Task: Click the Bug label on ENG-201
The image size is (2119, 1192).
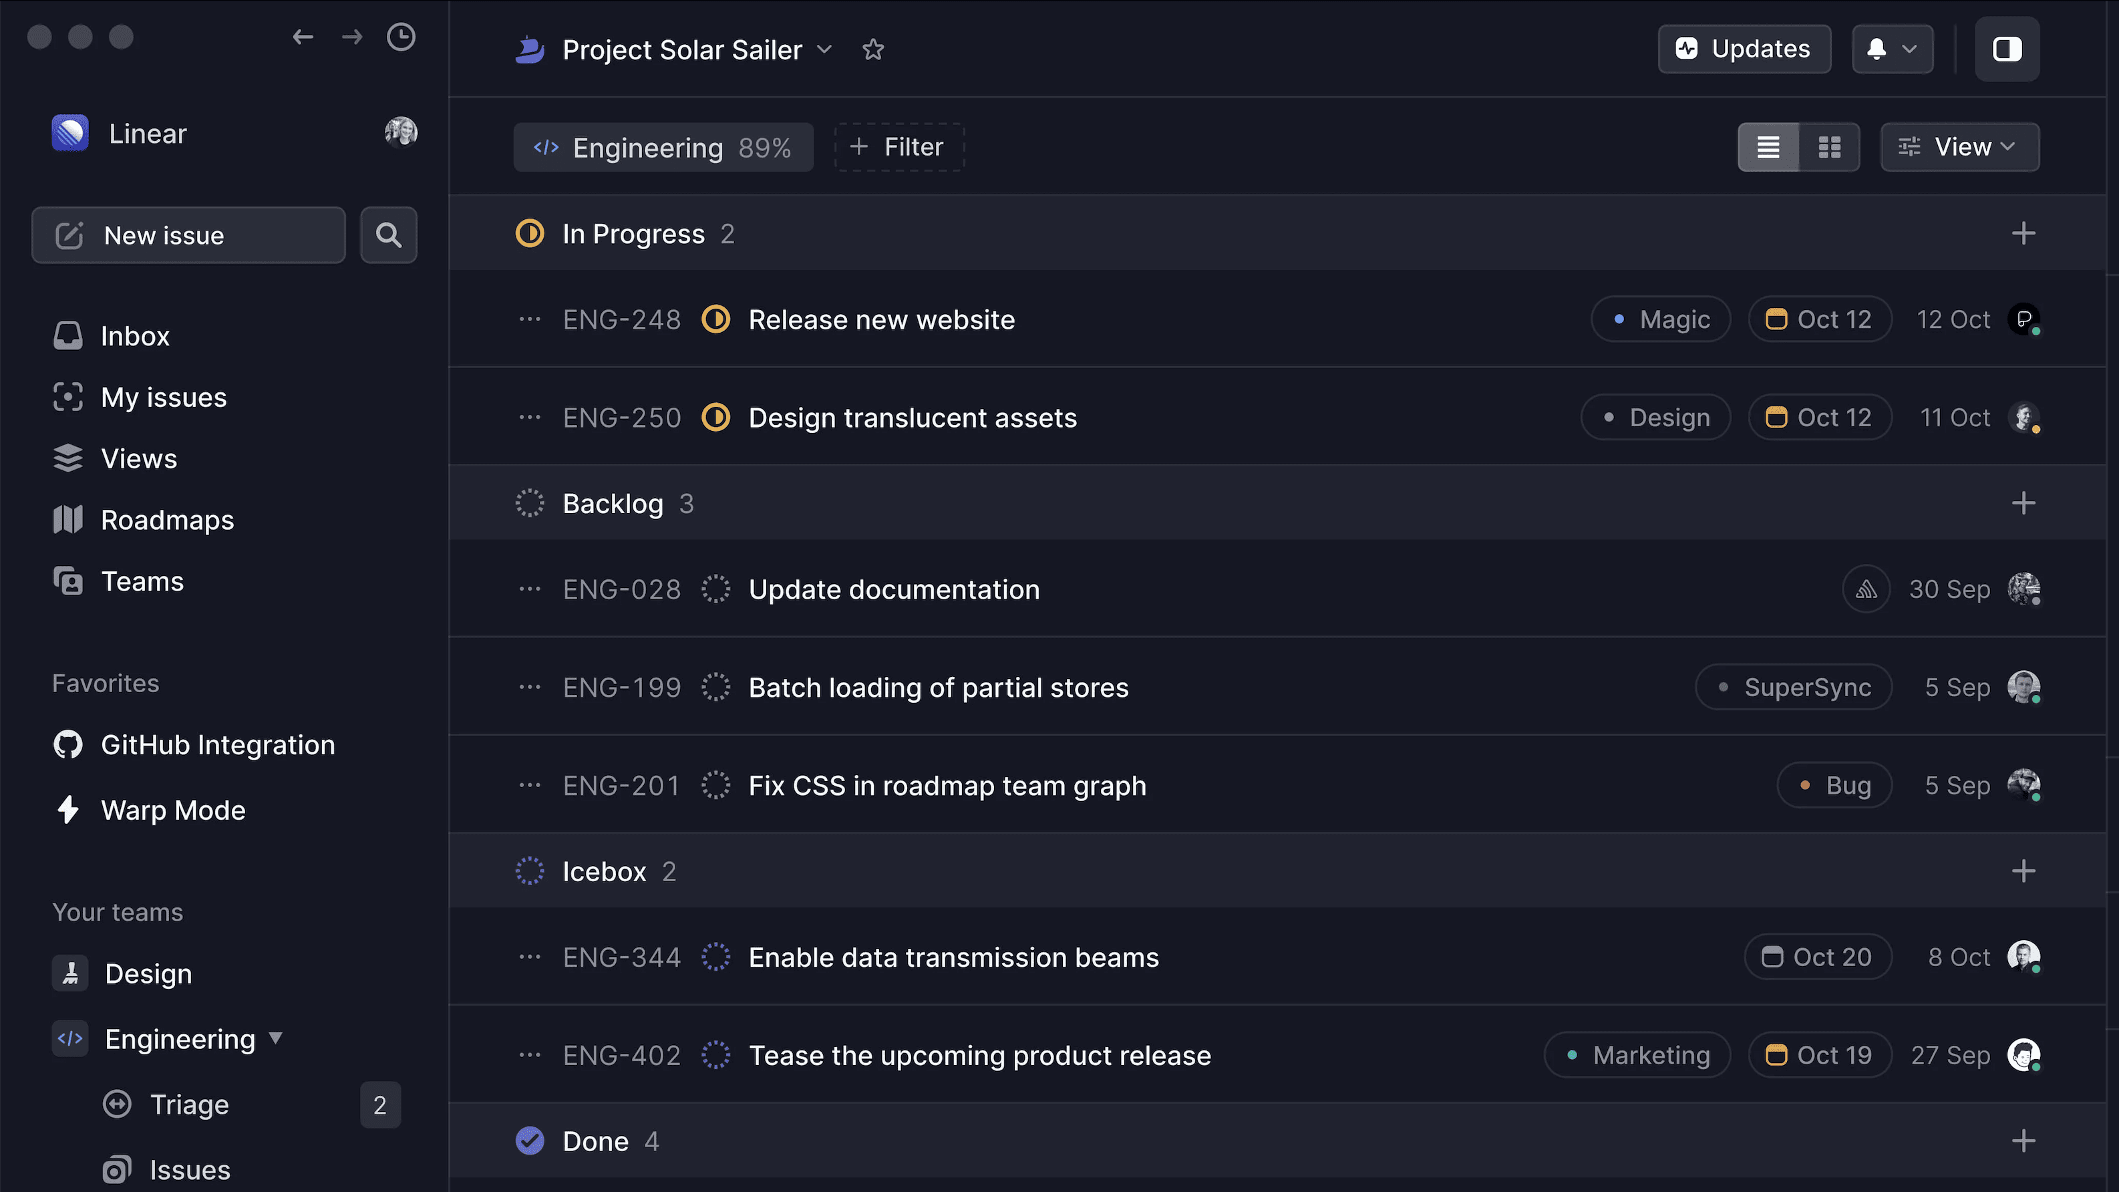Action: (1835, 786)
